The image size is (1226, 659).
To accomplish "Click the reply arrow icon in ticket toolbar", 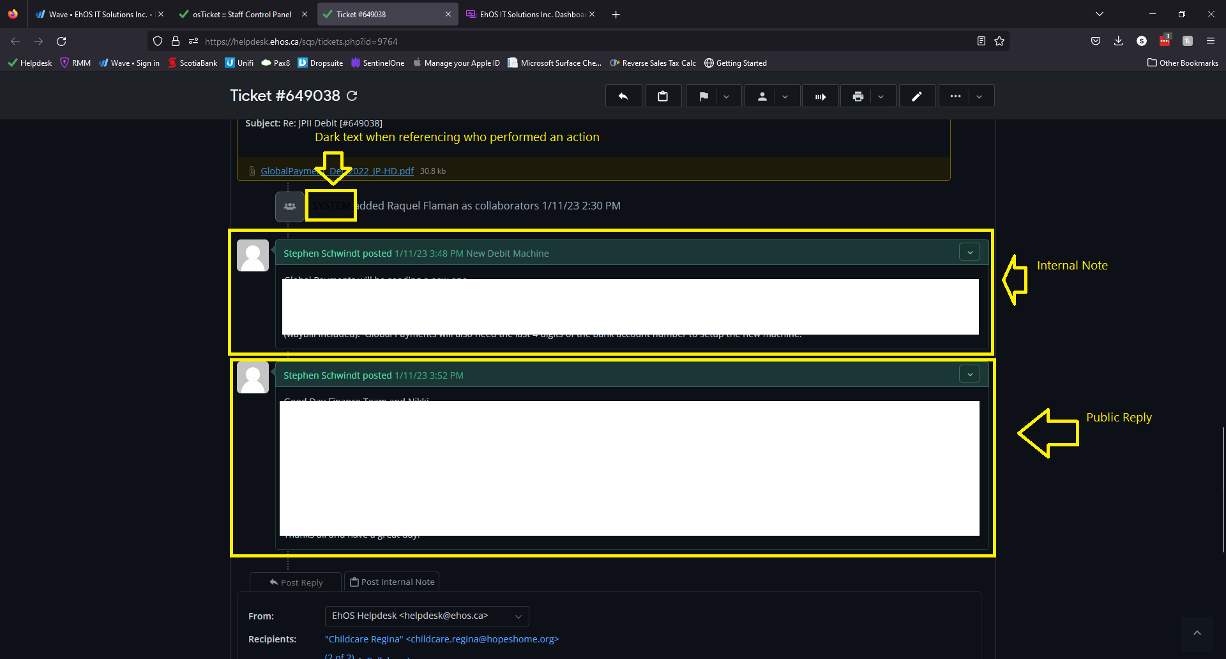I will 623,96.
